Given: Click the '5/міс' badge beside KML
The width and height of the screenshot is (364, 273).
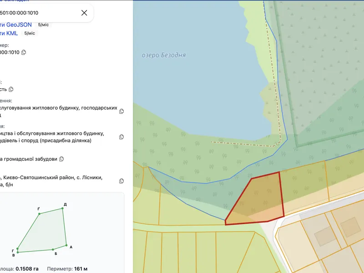Looking at the screenshot, I should (x=30, y=33).
